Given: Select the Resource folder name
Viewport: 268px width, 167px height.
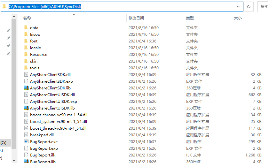Looking at the screenshot, I should click(39, 54).
